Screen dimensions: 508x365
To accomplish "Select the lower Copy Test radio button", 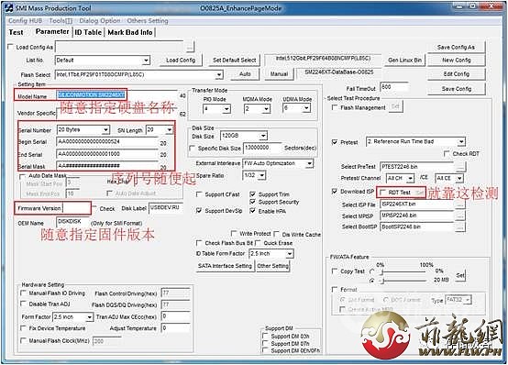I will coord(372,281).
